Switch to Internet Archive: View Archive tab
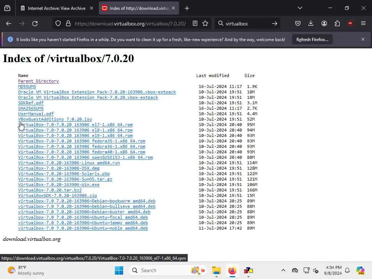The width and height of the screenshot is (372, 279). point(56,8)
